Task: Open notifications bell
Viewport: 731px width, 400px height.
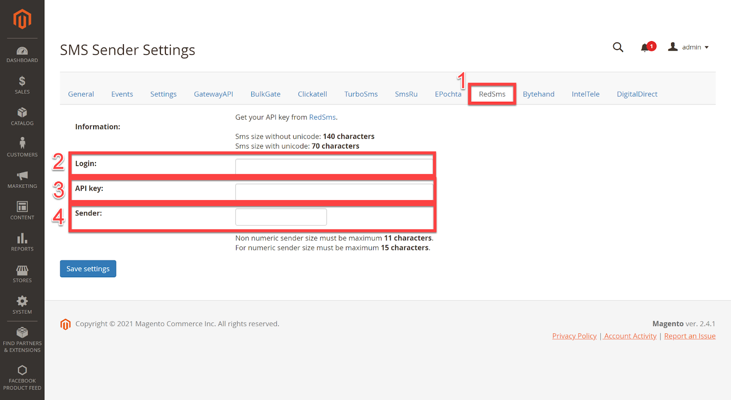Action: (x=647, y=47)
